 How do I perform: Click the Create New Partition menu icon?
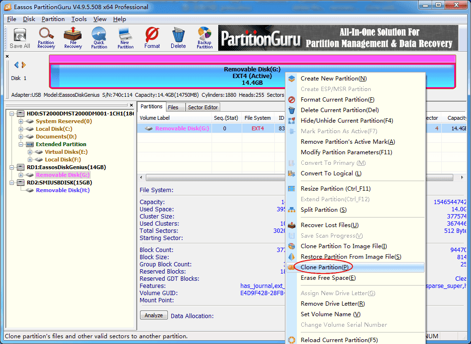point(292,79)
